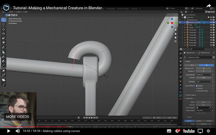This screenshot has width=216, height=135.
Task: Toggle the Radius checkbox under Curve Deform
Action: (x=197, y=86)
